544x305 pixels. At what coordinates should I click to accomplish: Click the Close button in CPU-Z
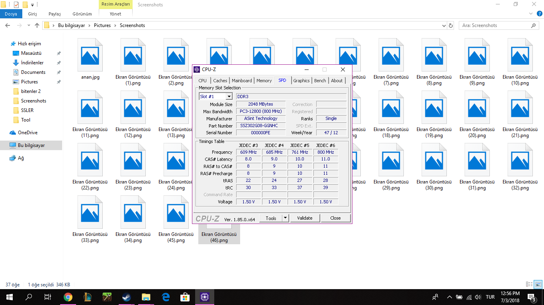(x=335, y=218)
